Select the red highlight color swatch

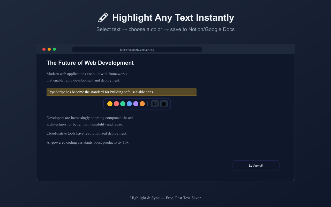pos(116,103)
